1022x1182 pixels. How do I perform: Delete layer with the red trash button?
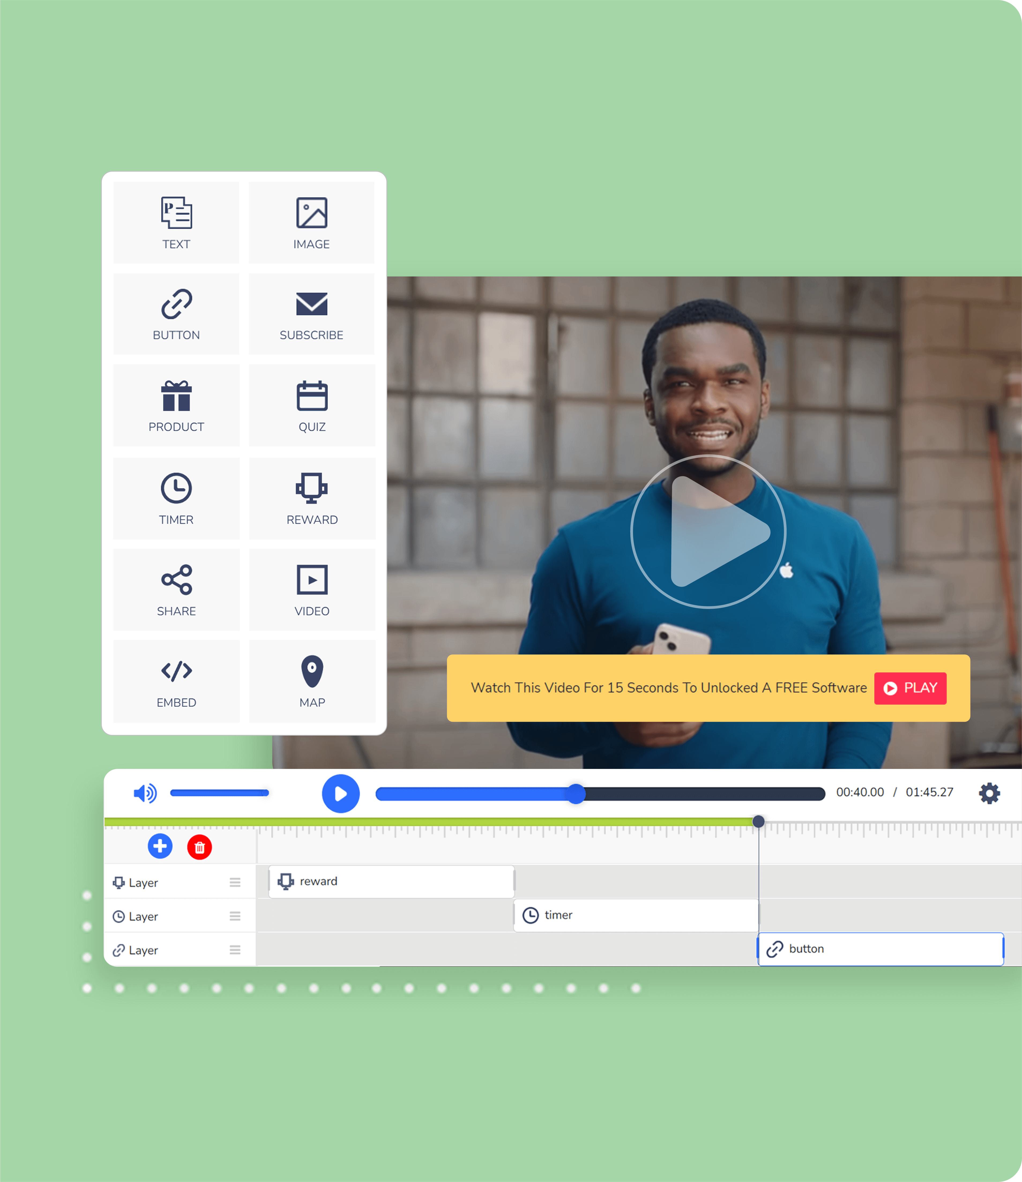click(200, 847)
